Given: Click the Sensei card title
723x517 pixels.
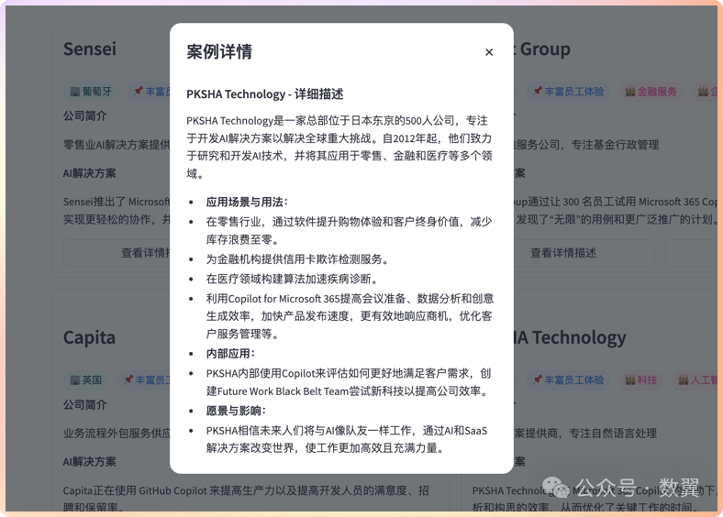Looking at the screenshot, I should click(90, 49).
